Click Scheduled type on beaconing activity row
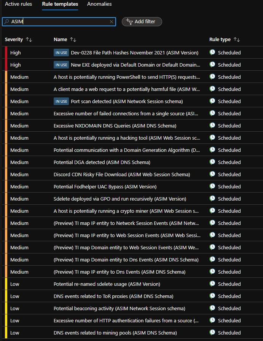The width and height of the screenshot is (263, 341). tap(229, 308)
